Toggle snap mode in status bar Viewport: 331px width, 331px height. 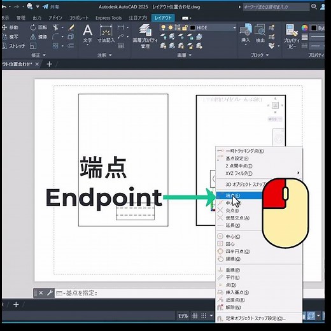tap(204, 316)
